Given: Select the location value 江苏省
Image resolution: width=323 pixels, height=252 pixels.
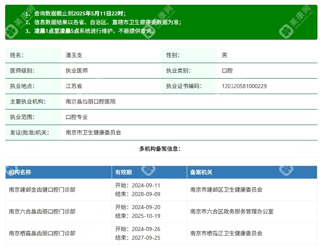Looking at the screenshot, I should [x=74, y=86].
